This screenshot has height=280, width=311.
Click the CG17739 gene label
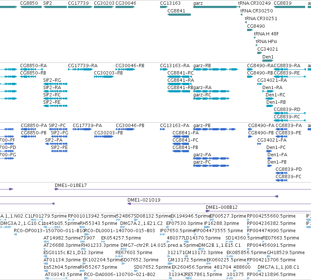pyautogui.click(x=78, y=3)
